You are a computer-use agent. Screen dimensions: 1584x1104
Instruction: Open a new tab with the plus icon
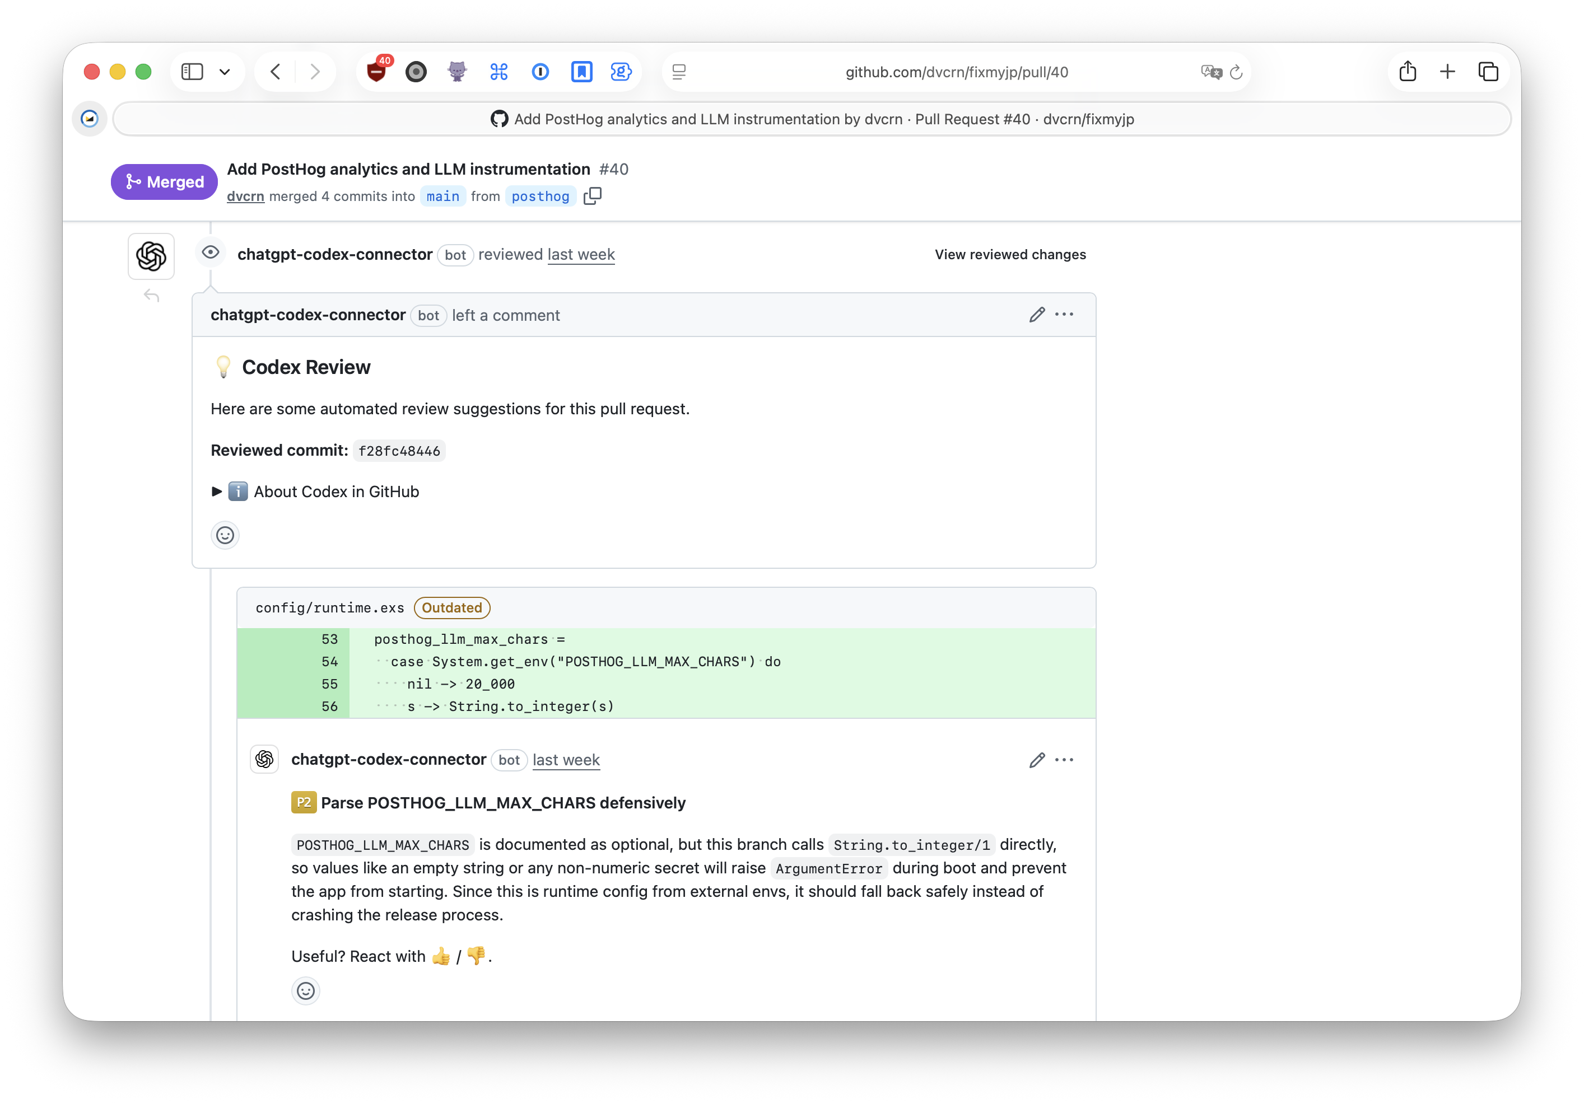tap(1448, 71)
